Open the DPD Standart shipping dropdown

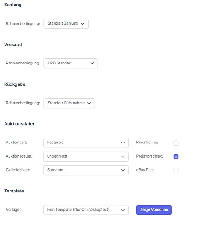(71, 63)
